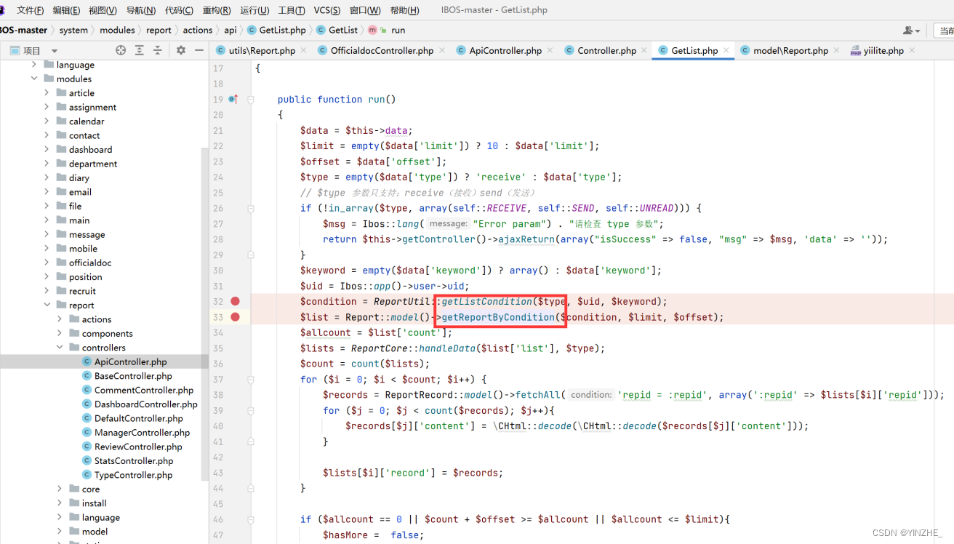Toggle the breakpoint on line 33
The width and height of the screenshot is (954, 544).
click(235, 317)
